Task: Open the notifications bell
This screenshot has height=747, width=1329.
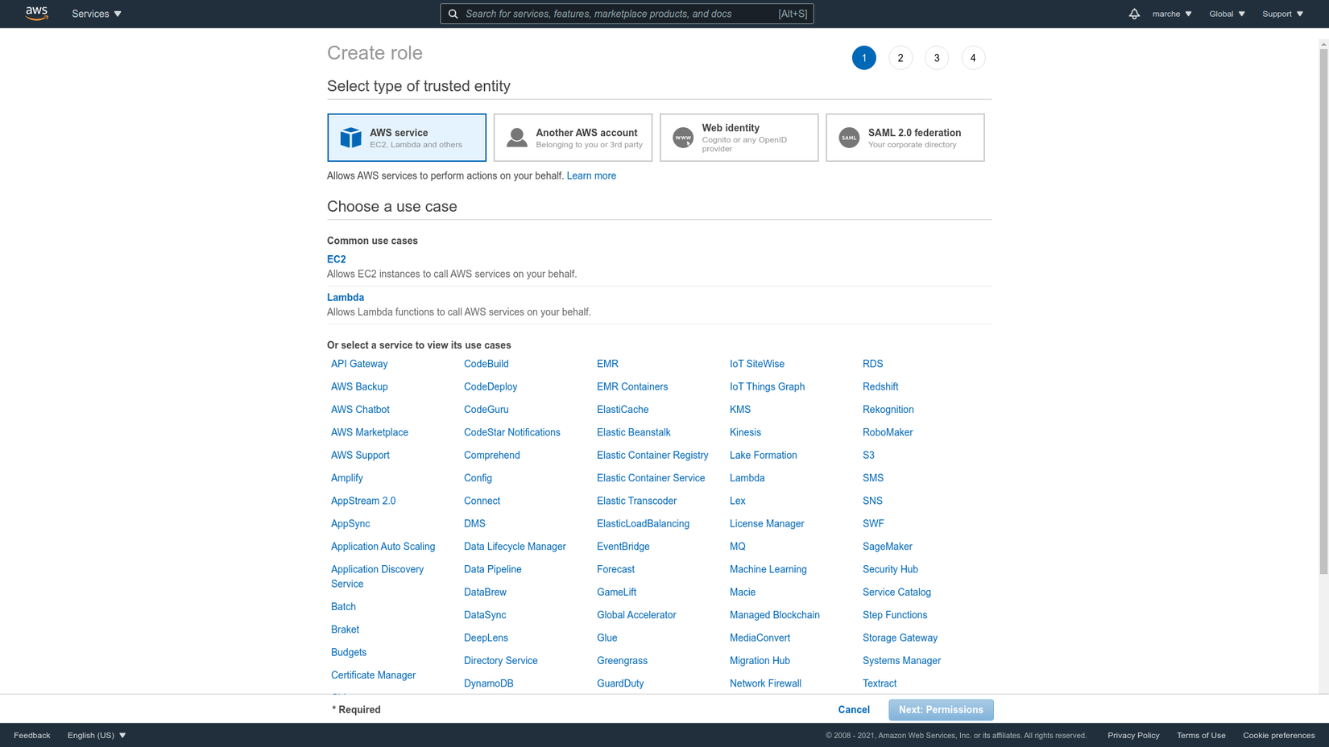Action: pyautogui.click(x=1134, y=14)
